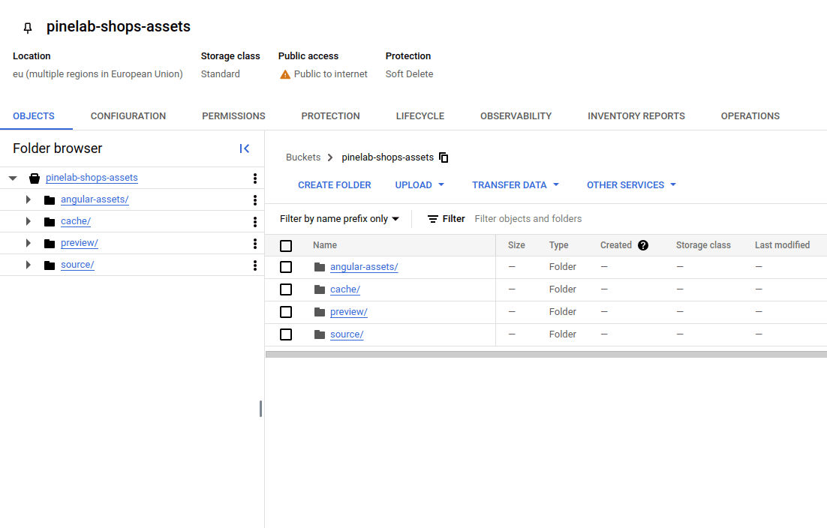Open the Other Services dropdown
827x528 pixels.
(x=631, y=185)
